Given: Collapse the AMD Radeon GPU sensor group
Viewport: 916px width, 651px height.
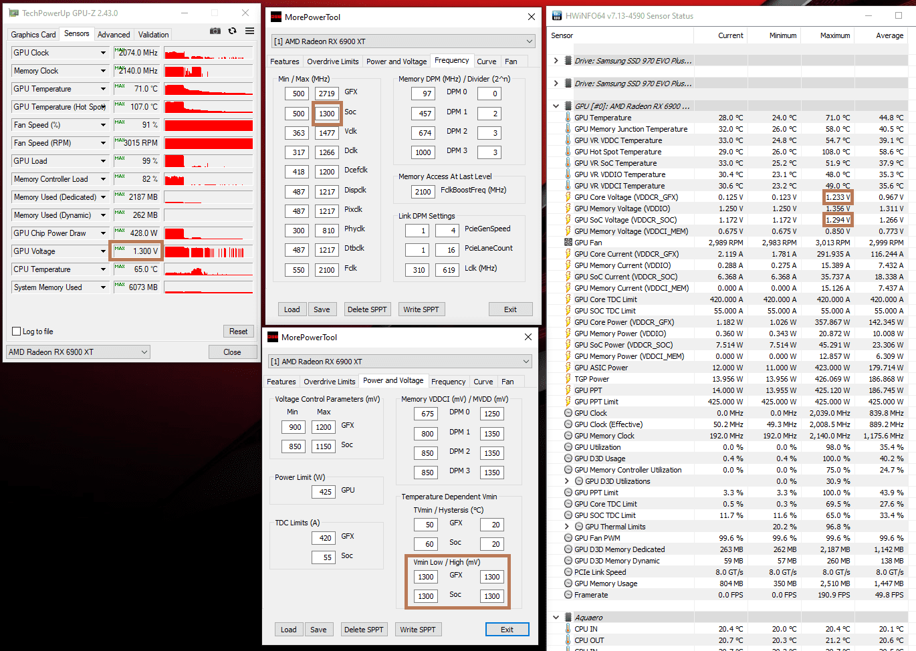Looking at the screenshot, I should point(556,106).
